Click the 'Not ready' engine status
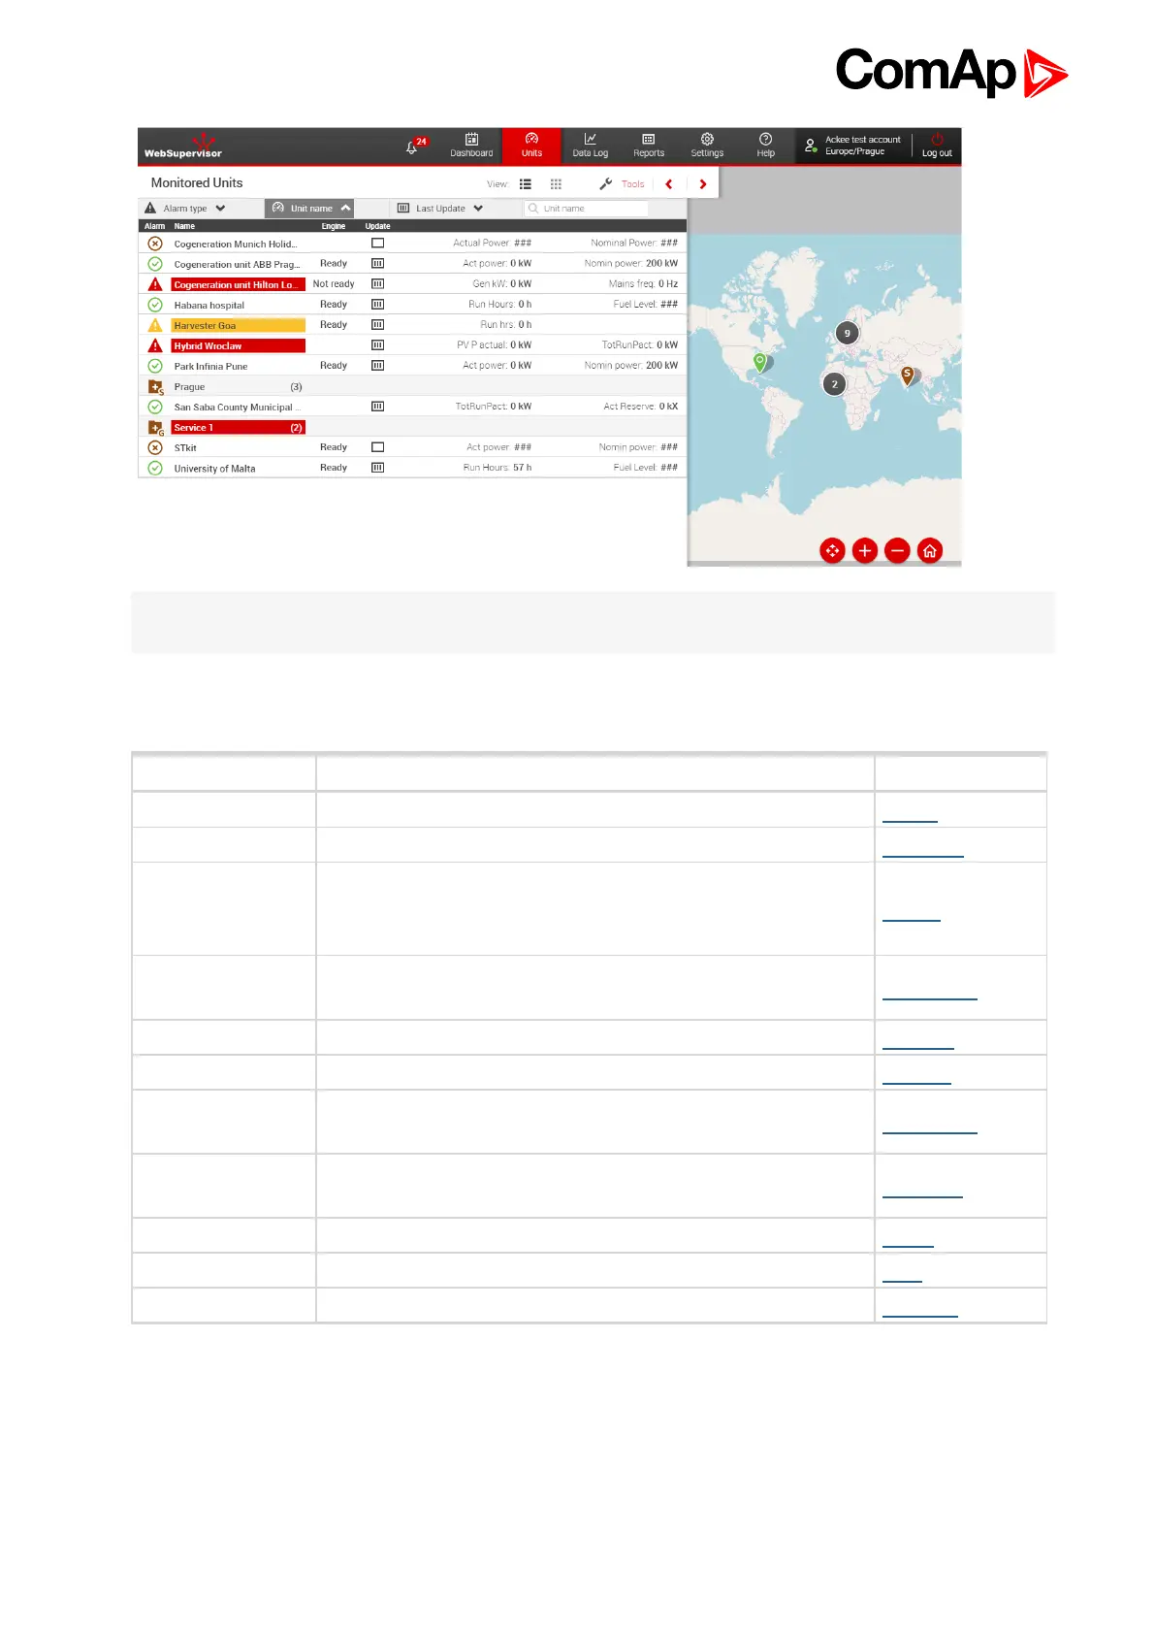 pyautogui.click(x=334, y=284)
